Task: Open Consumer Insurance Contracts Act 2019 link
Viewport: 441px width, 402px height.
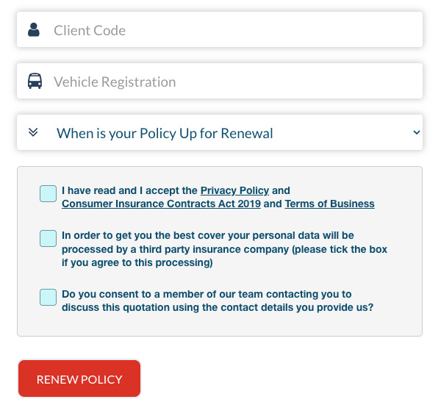Action: pyautogui.click(x=161, y=204)
